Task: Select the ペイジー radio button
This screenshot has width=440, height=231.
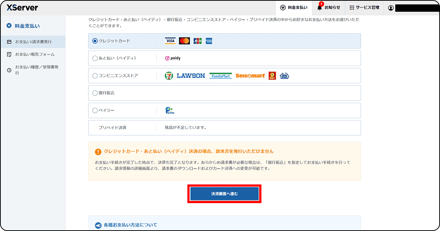Action: coord(95,110)
